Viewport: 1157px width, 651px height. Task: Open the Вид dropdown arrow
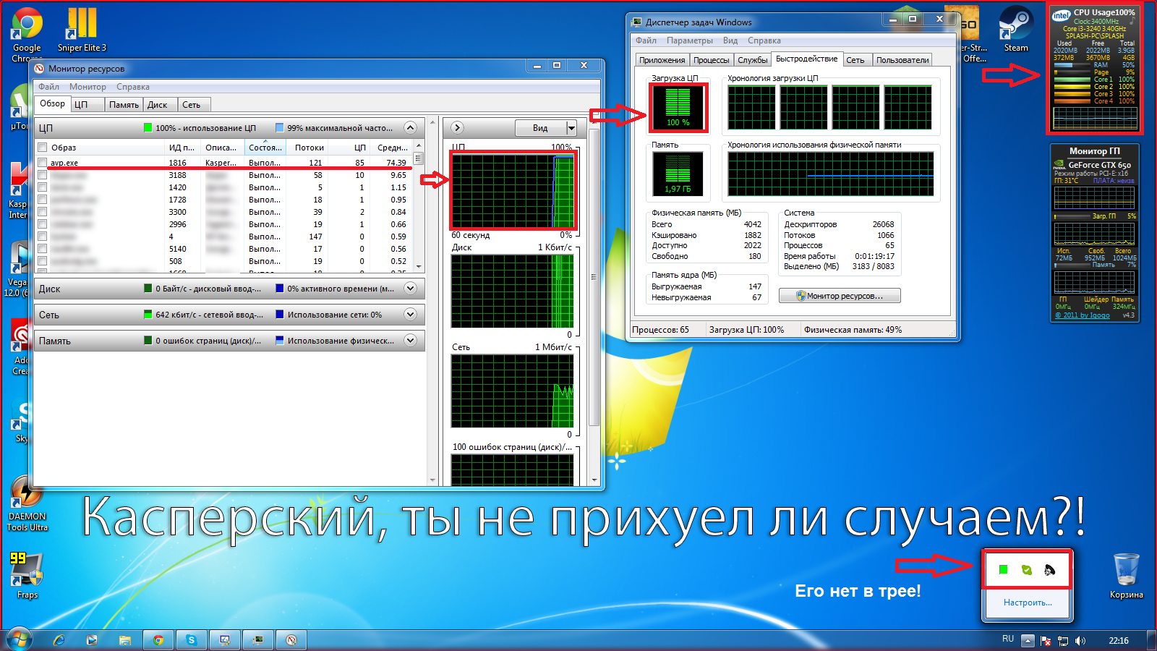point(571,128)
